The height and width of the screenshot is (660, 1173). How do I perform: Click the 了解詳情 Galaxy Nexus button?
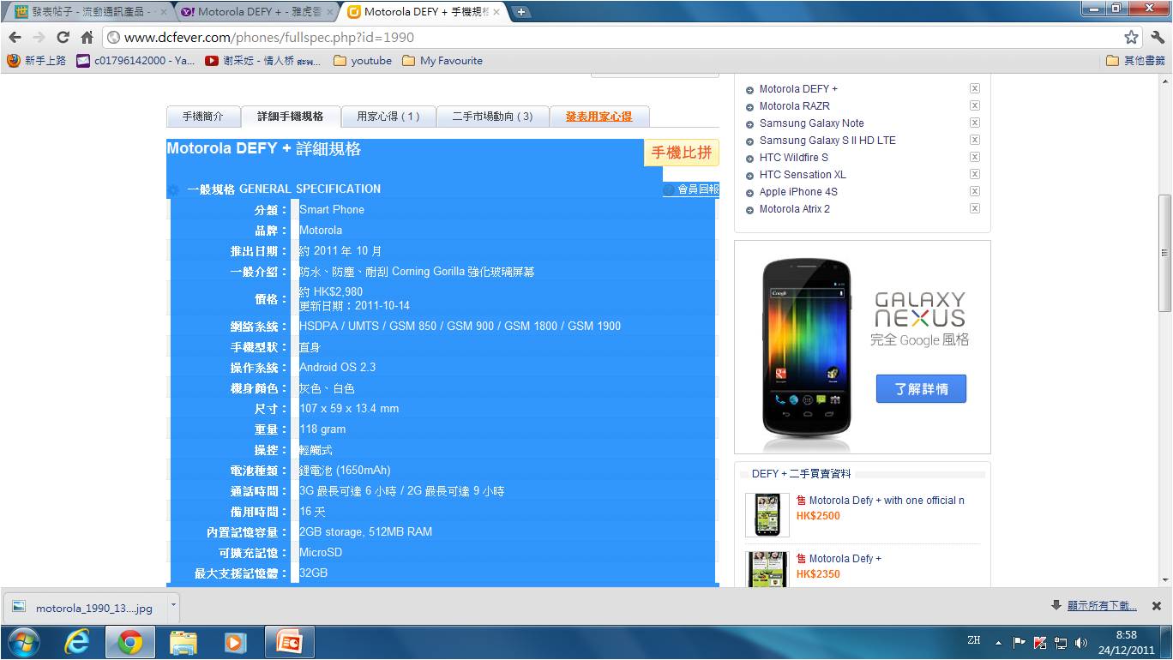(921, 389)
